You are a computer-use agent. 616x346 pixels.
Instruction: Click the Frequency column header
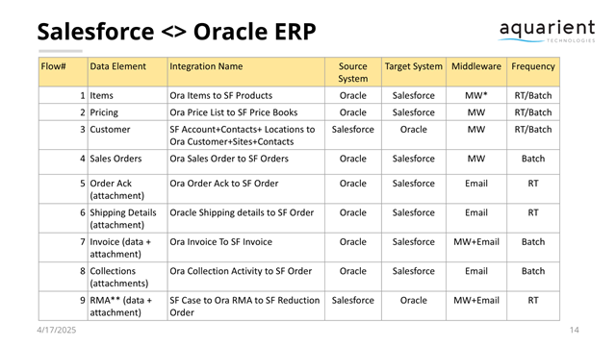(x=533, y=72)
